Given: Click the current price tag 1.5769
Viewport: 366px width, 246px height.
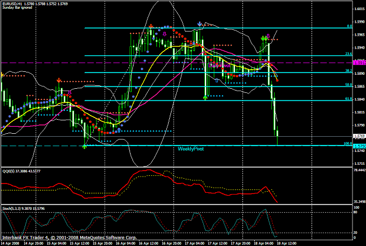Looking at the screenshot, I should 359,136.
